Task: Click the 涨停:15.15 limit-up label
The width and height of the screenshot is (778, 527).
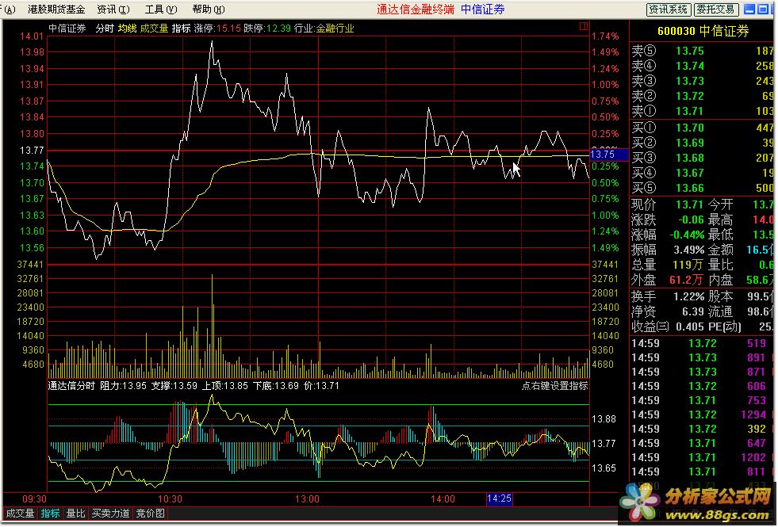Action: point(217,29)
